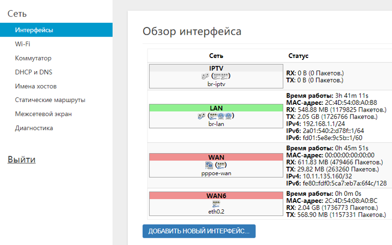392x245 pixels.
Task: Go to the Коммутатор page
Action: click(x=33, y=58)
